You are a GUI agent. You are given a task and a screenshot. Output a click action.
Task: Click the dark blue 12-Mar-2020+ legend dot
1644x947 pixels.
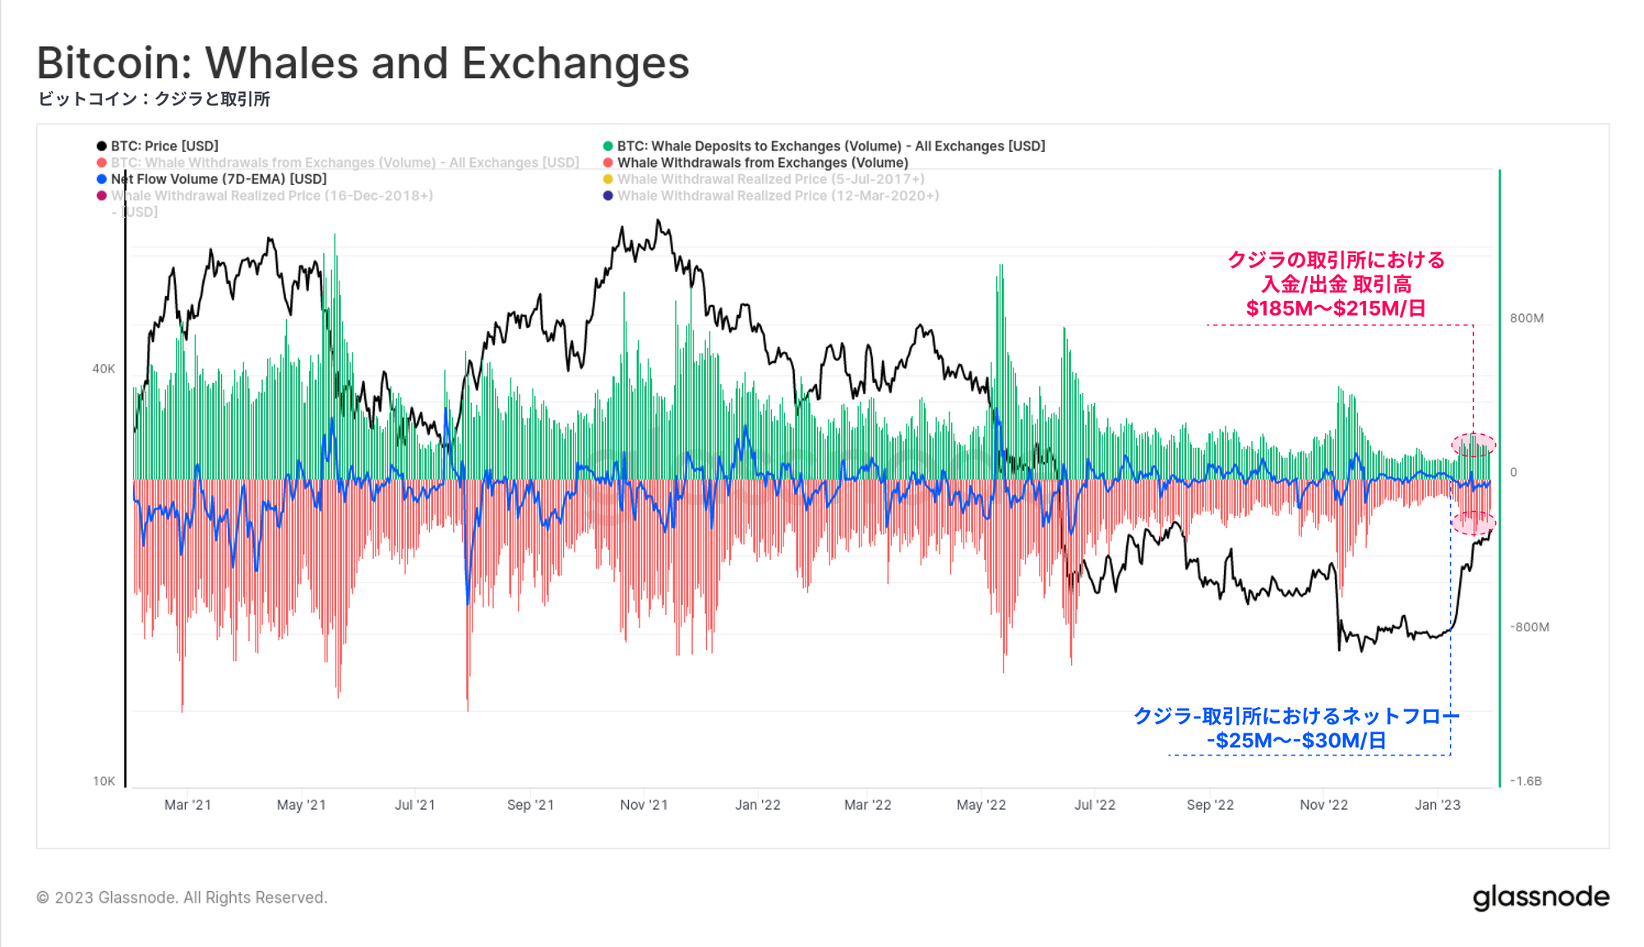[608, 196]
